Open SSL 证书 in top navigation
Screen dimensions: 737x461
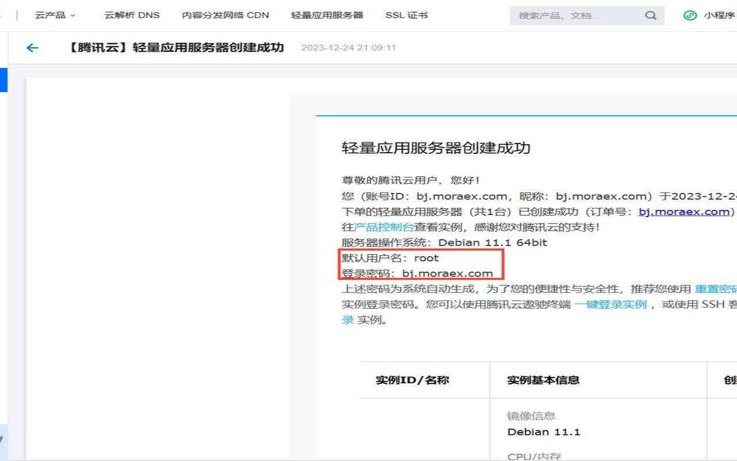[407, 16]
